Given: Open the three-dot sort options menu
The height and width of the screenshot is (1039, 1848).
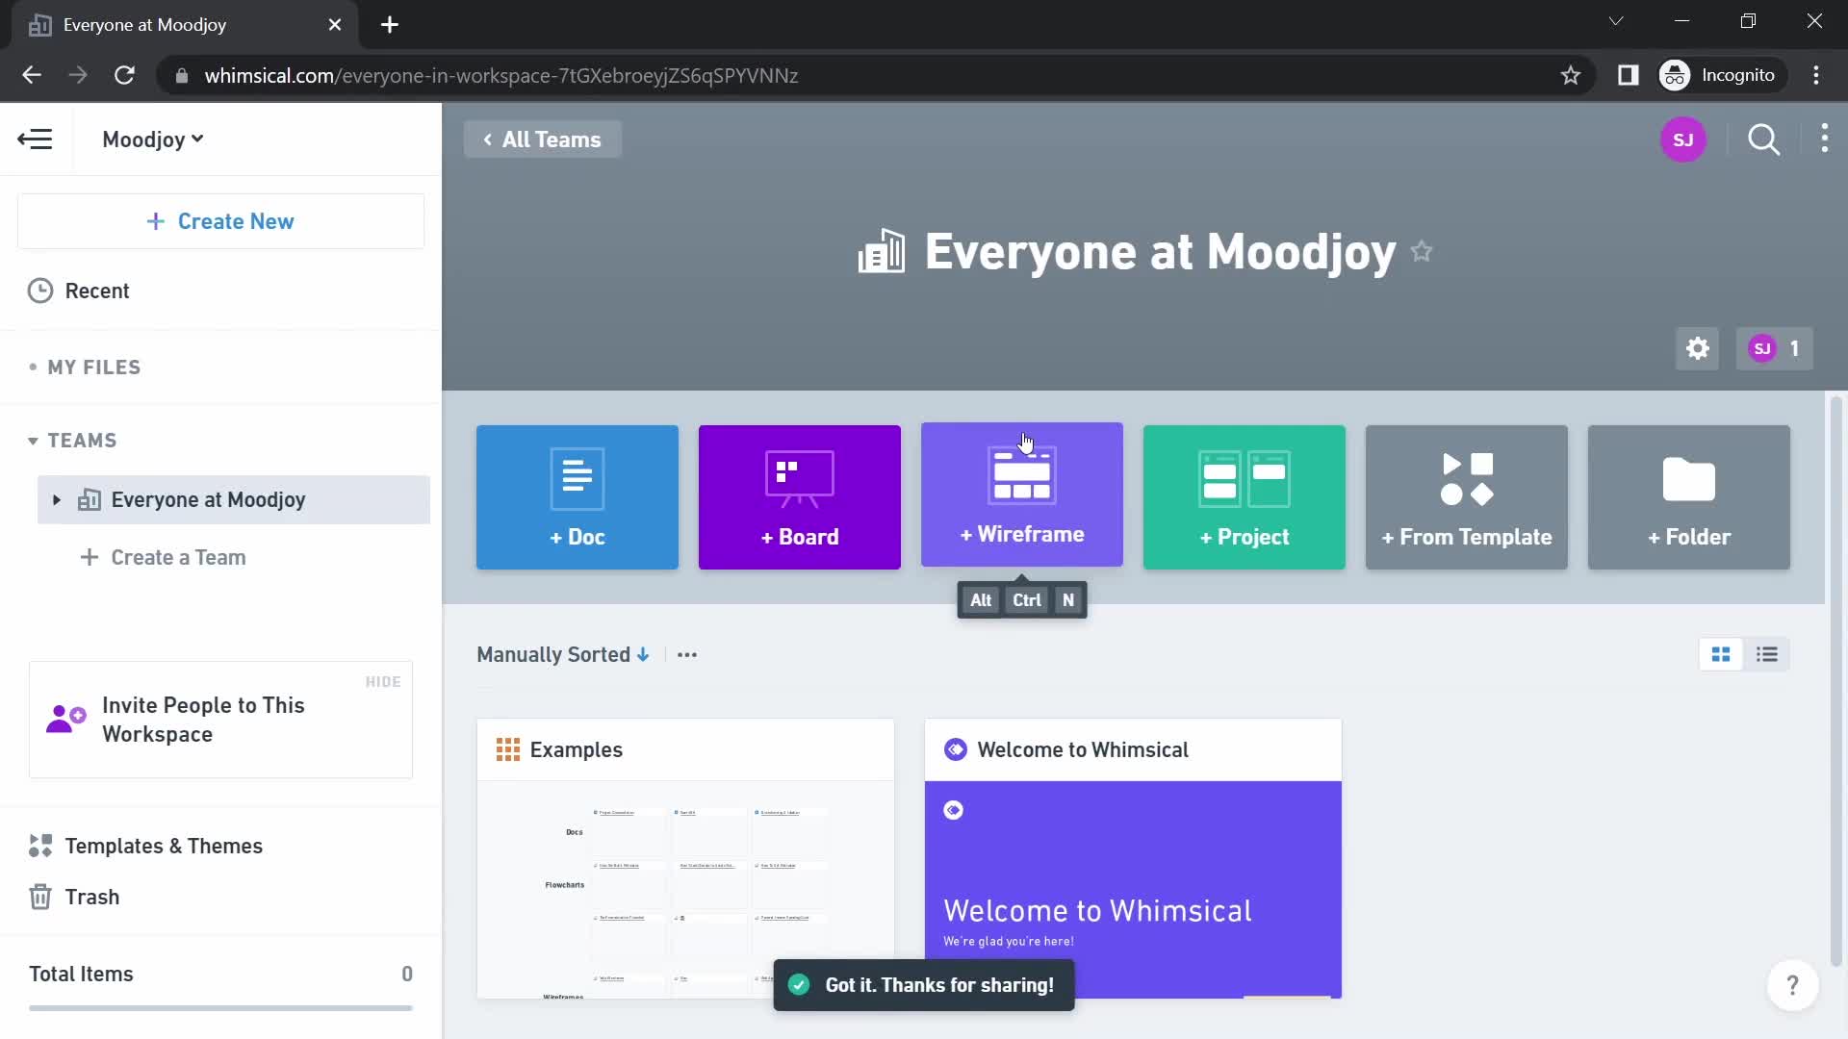Looking at the screenshot, I should click(688, 654).
